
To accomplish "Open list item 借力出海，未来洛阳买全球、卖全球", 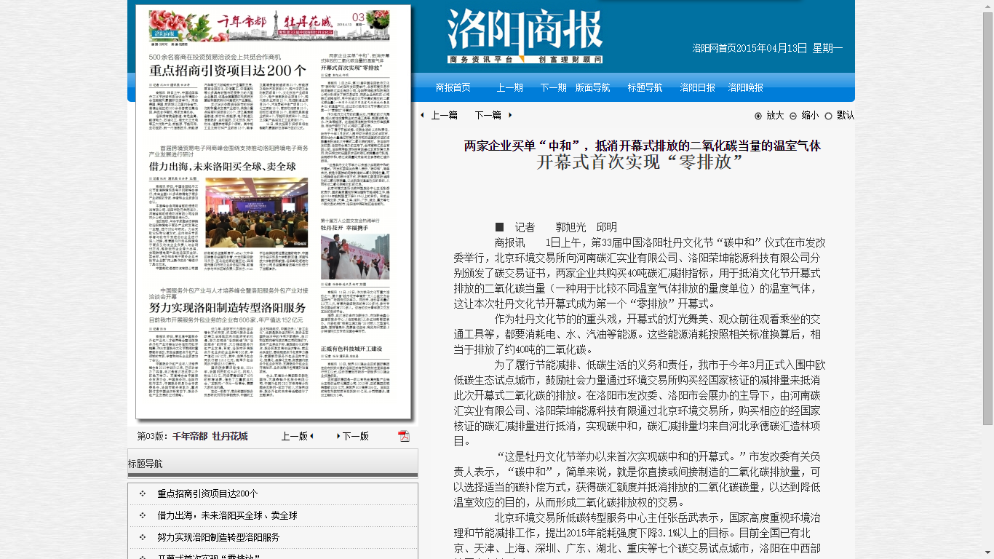I will pyautogui.click(x=227, y=515).
